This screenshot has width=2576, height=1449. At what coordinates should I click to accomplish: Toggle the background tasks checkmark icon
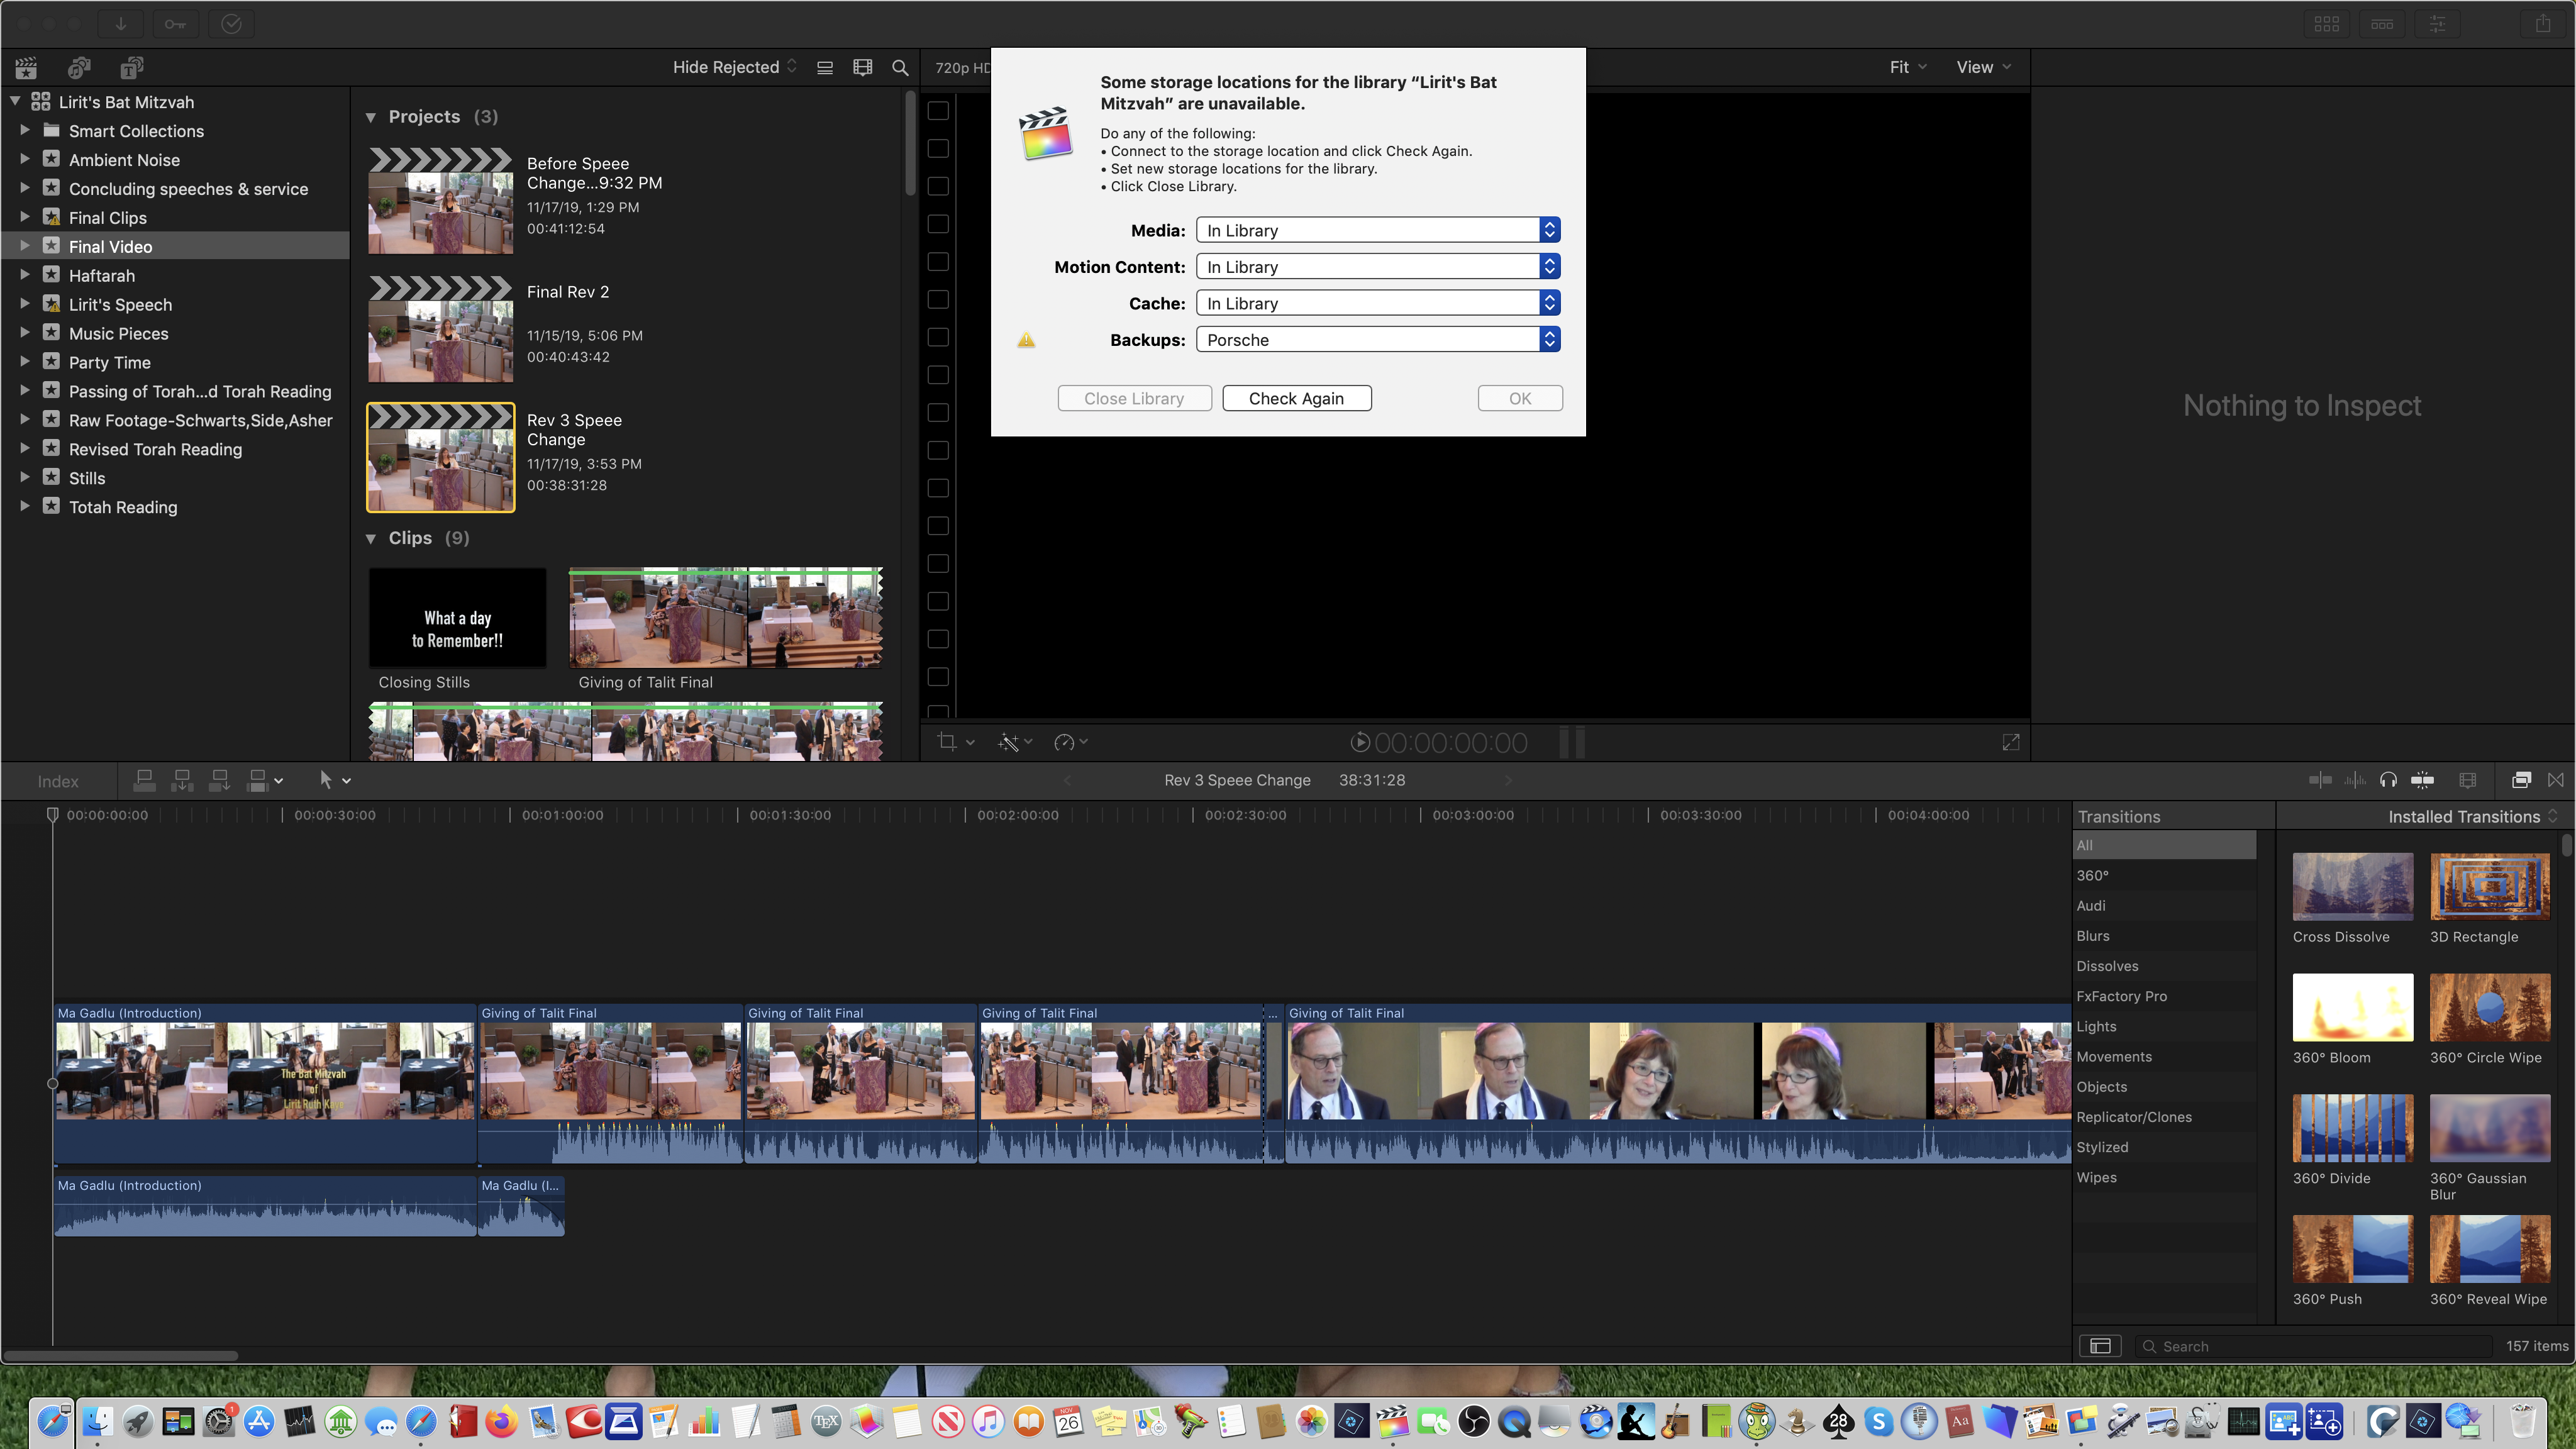[x=231, y=23]
